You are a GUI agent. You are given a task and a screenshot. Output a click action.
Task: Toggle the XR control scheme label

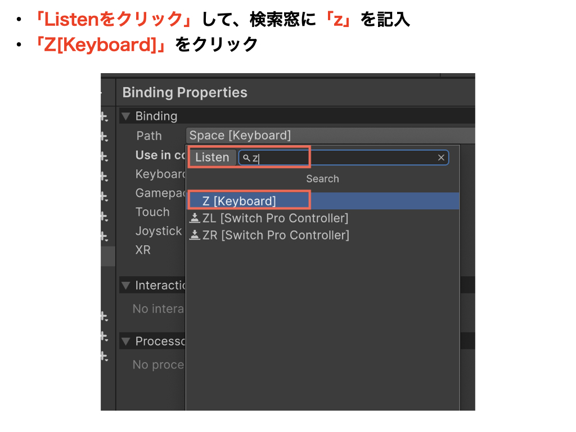click(x=143, y=250)
